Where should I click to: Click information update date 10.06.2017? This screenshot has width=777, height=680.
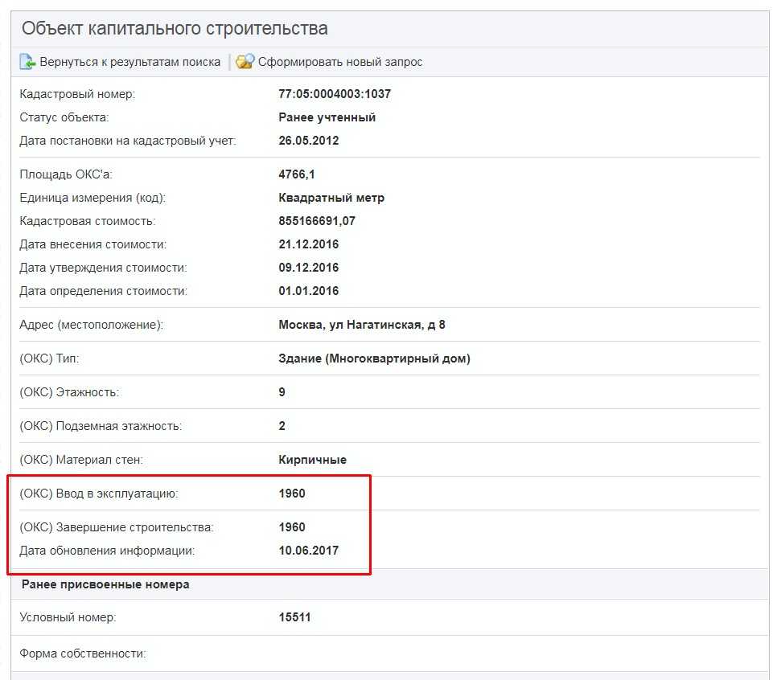pyautogui.click(x=309, y=551)
